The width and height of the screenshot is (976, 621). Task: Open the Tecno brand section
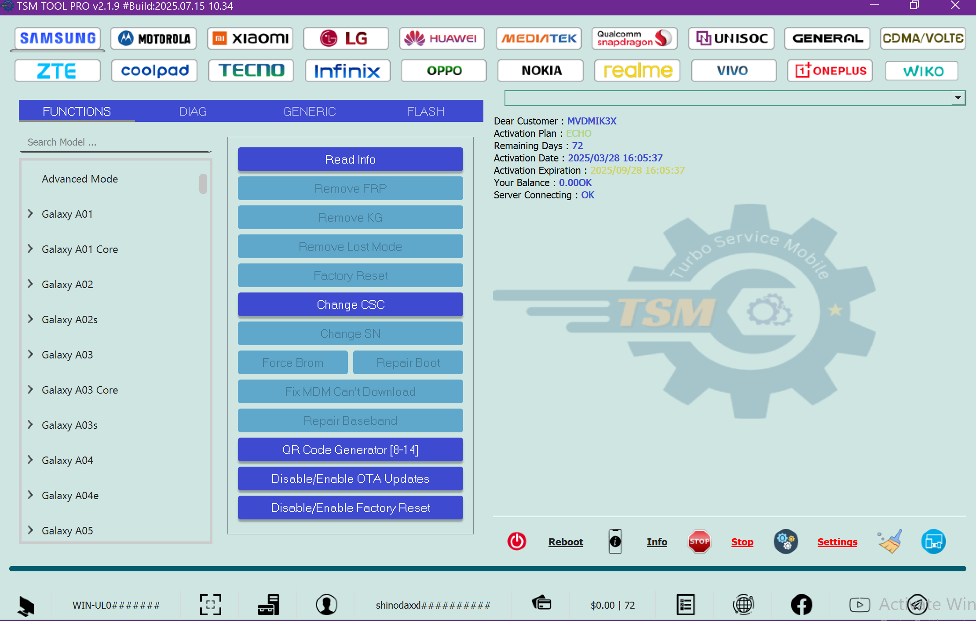click(x=251, y=71)
